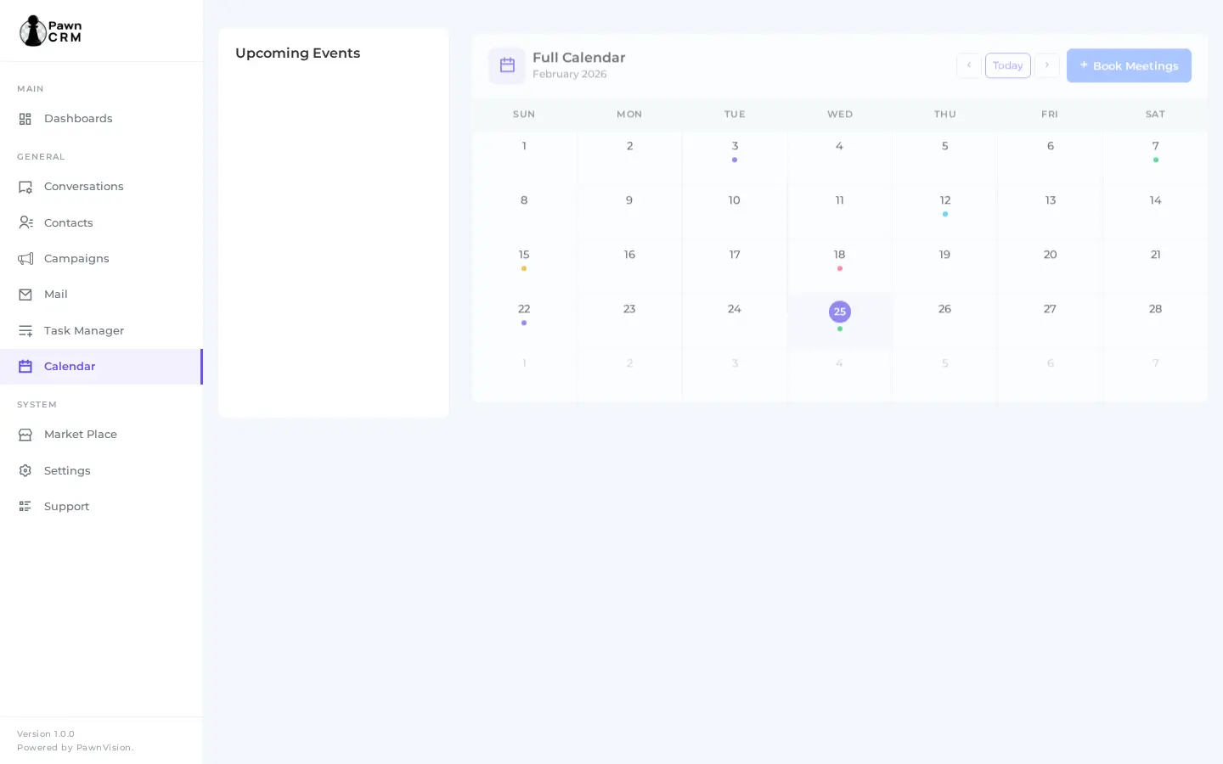The height and width of the screenshot is (764, 1223).
Task: Click the pink event dot on February 18
Action: [840, 268]
